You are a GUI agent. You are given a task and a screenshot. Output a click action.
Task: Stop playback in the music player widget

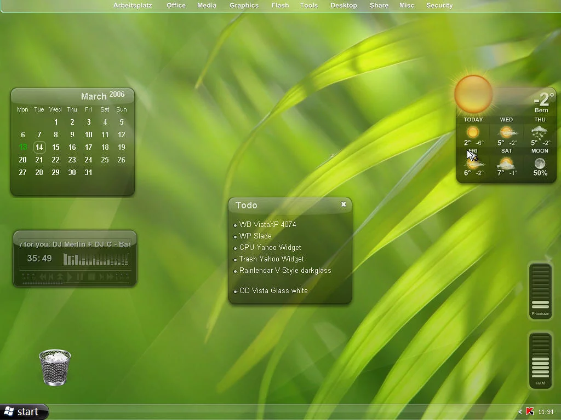91,277
